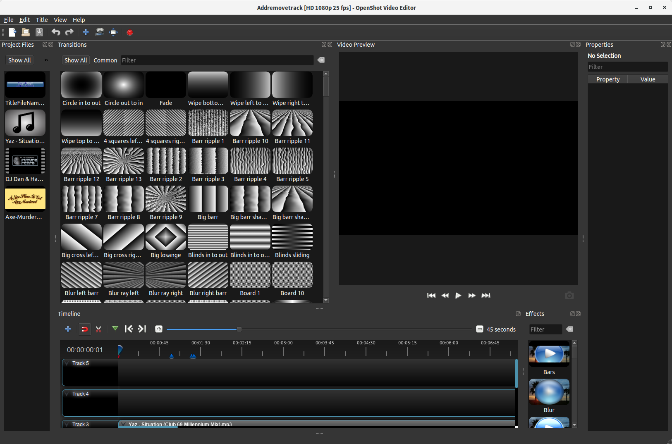Float the Video Preview panel
The height and width of the screenshot is (444, 672).
click(x=573, y=45)
